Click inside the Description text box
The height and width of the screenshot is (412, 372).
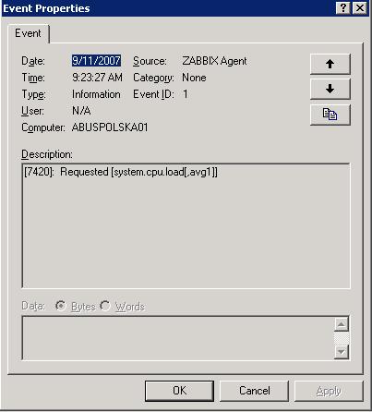pyautogui.click(x=186, y=225)
